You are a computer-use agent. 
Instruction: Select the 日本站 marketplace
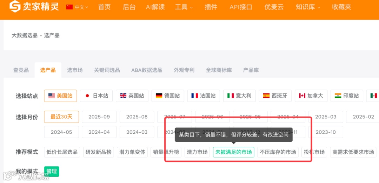click(96, 96)
